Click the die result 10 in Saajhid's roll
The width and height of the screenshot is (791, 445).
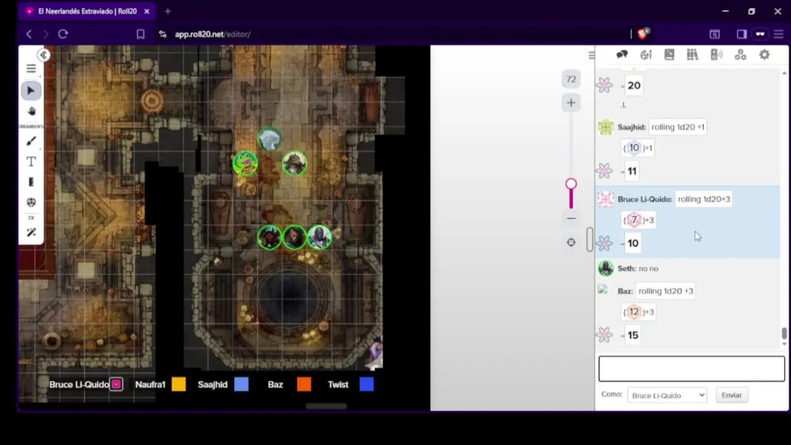pyautogui.click(x=633, y=148)
